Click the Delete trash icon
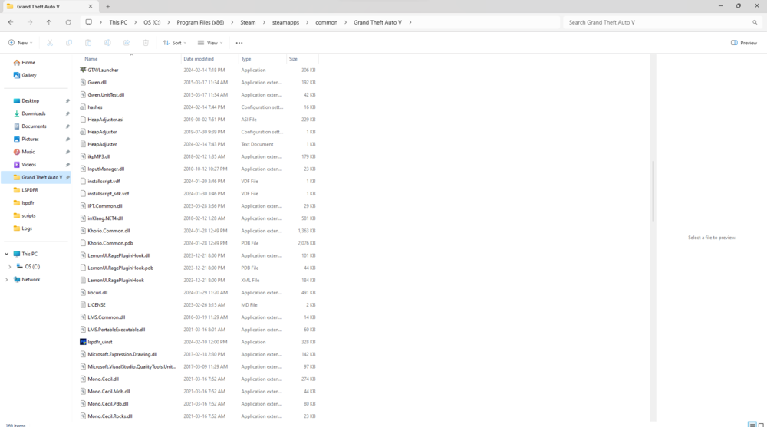Viewport: 767px width, 427px height. pyautogui.click(x=146, y=43)
